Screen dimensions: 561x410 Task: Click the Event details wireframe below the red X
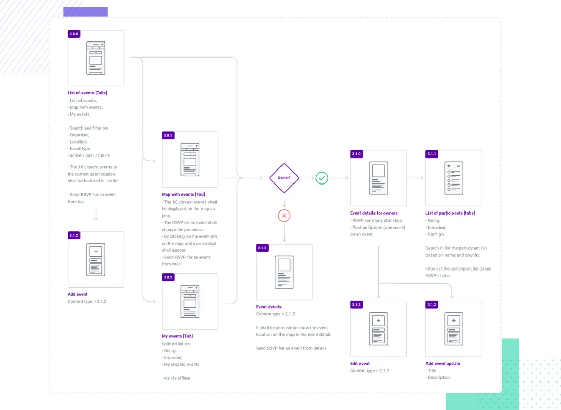[284, 272]
